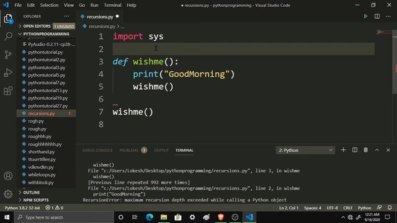397x223 pixels.
Task: Open editor More Actions ellipsis
Action: pyautogui.click(x=388, y=17)
